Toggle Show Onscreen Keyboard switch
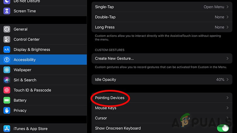The image size is (237, 133). click(x=223, y=128)
